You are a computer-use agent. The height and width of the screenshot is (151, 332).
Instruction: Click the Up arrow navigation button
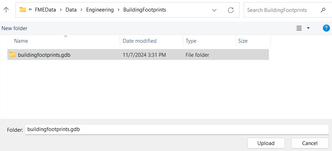[6, 10]
